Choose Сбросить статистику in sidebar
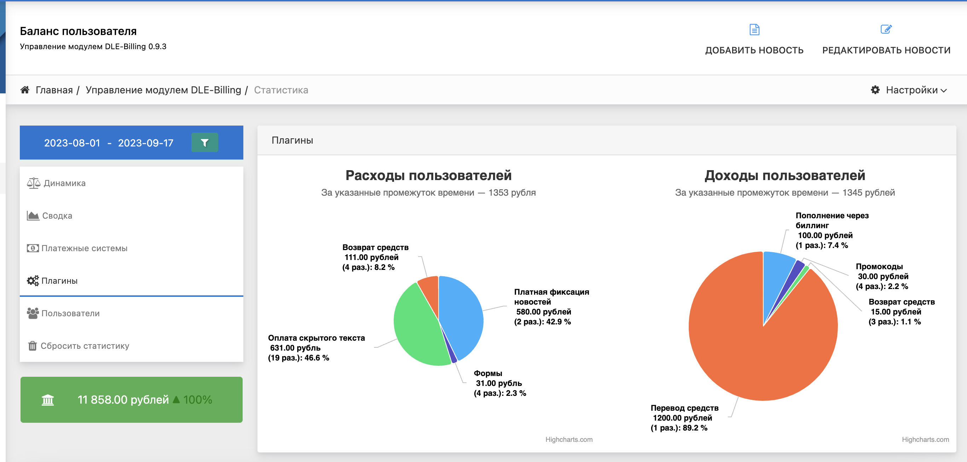The width and height of the screenshot is (967, 462). pos(131,346)
